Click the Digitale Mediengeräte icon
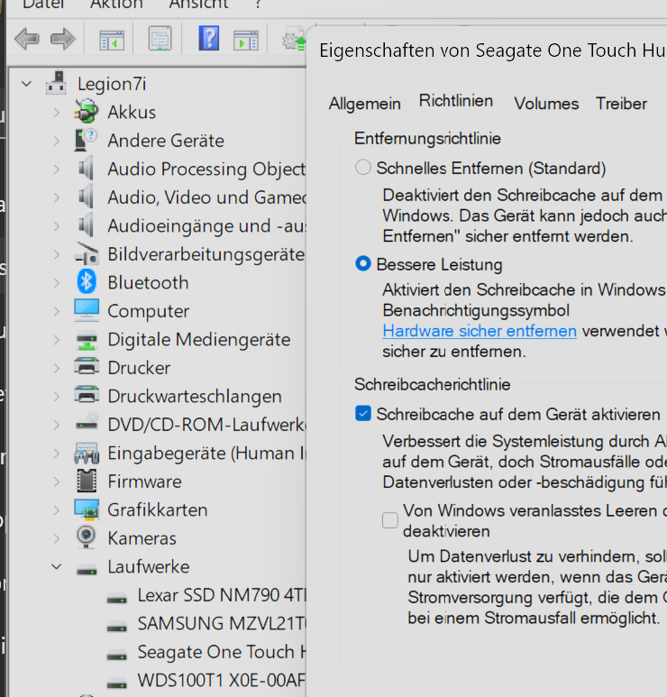The width and height of the screenshot is (667, 697). pos(87,340)
